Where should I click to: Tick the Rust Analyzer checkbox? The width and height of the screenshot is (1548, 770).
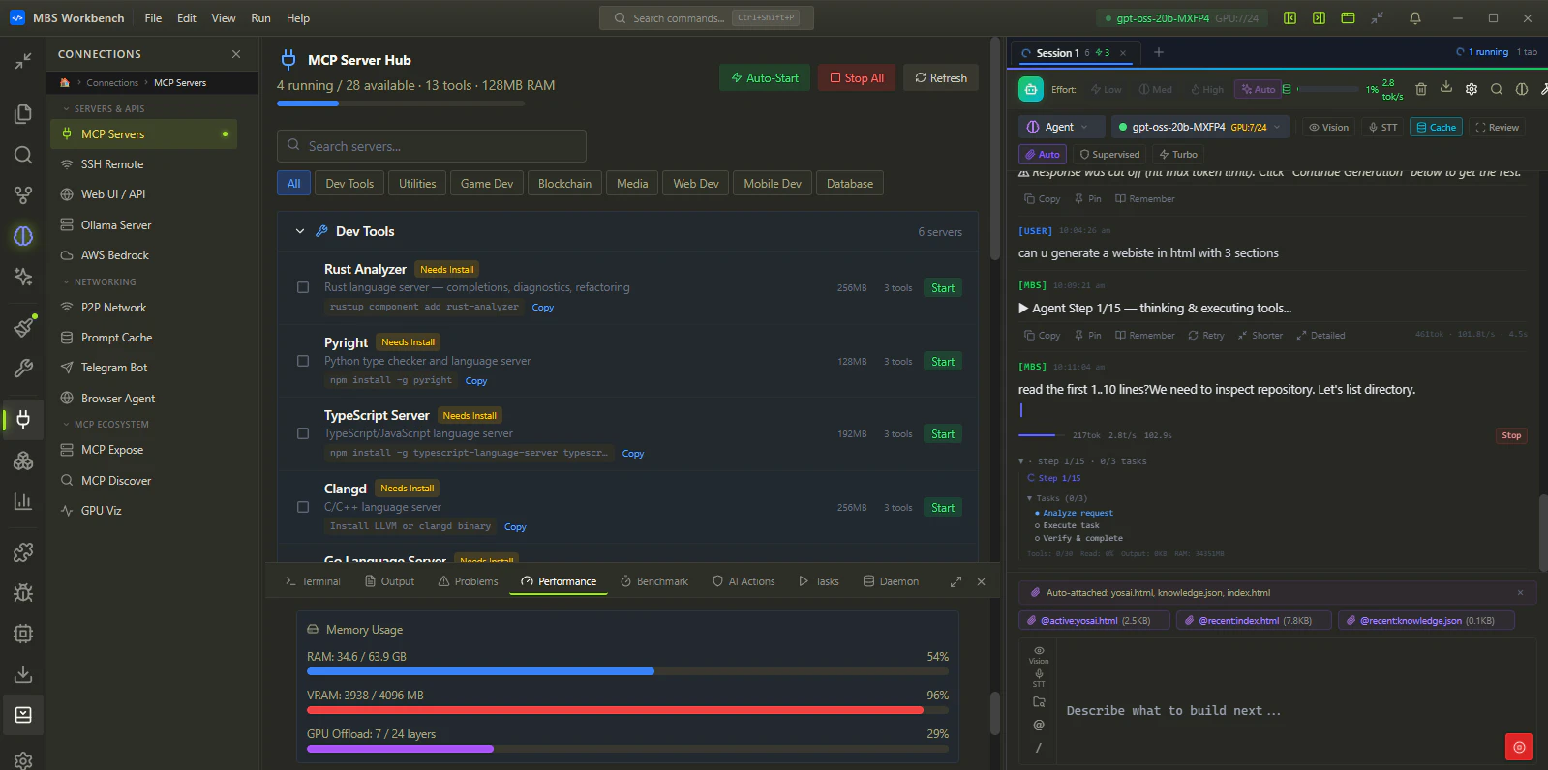point(303,287)
